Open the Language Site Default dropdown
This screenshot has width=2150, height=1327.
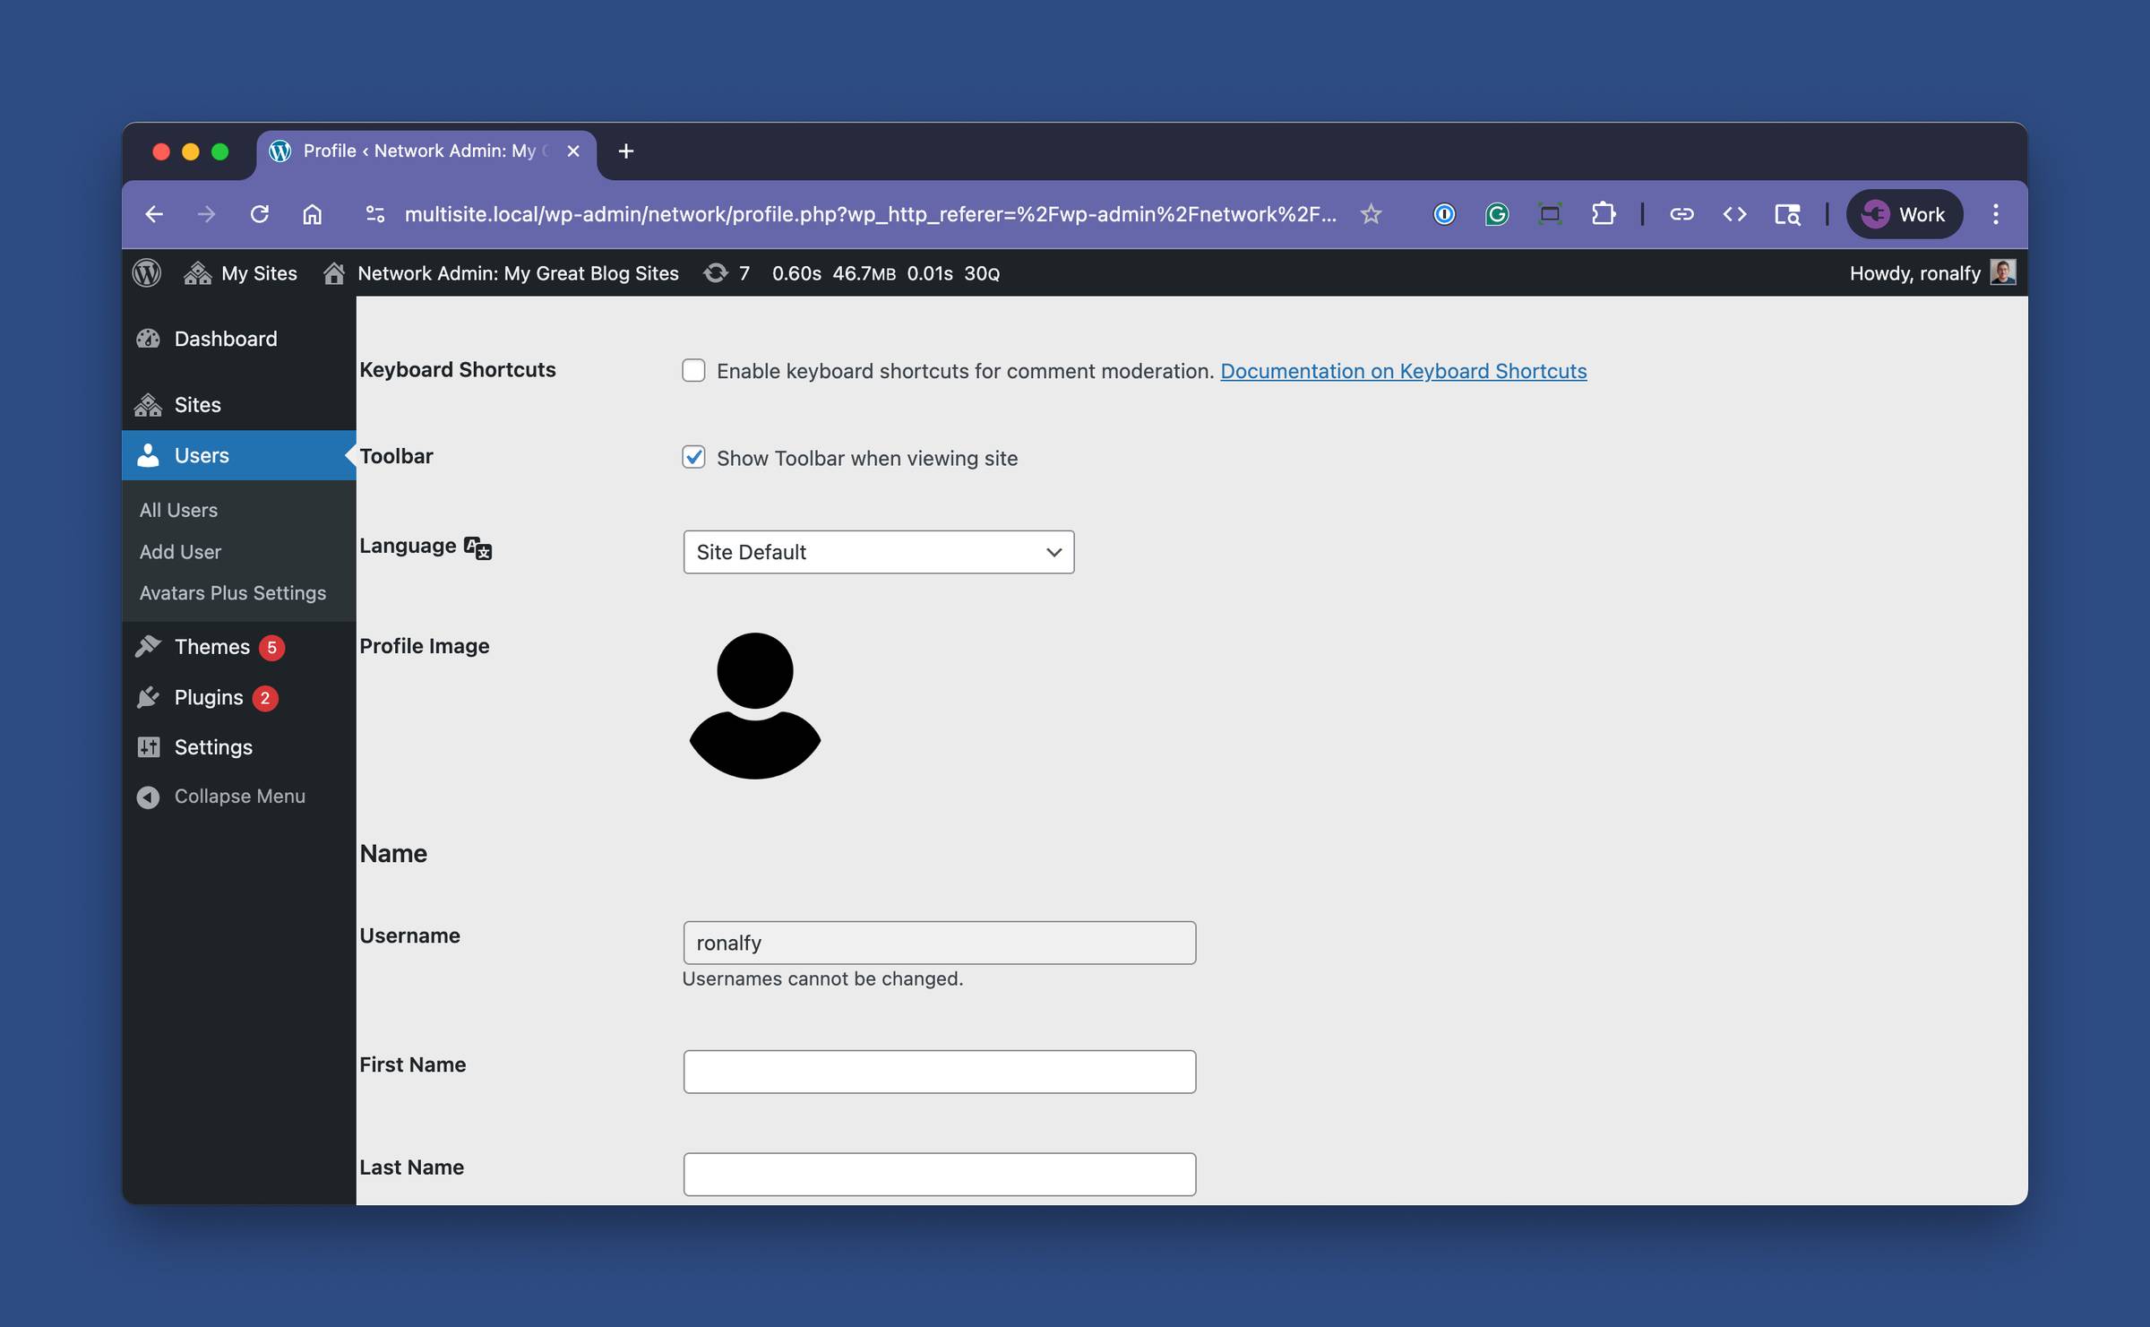(x=878, y=552)
